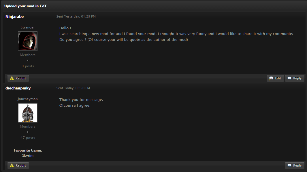The image size is (307, 172).
Task: Click the 'Upload your mod in CdT' conversation title
Action: pos(25,6)
